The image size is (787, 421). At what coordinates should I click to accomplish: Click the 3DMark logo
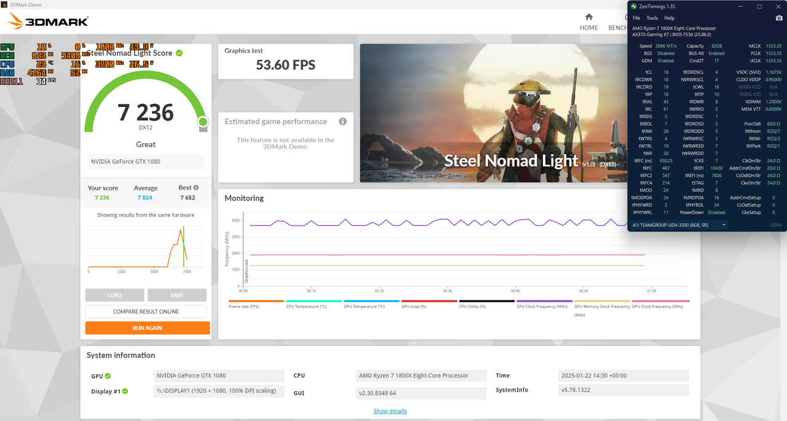48,22
